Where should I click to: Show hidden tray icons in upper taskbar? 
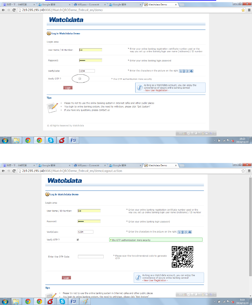pyautogui.click(x=215, y=141)
